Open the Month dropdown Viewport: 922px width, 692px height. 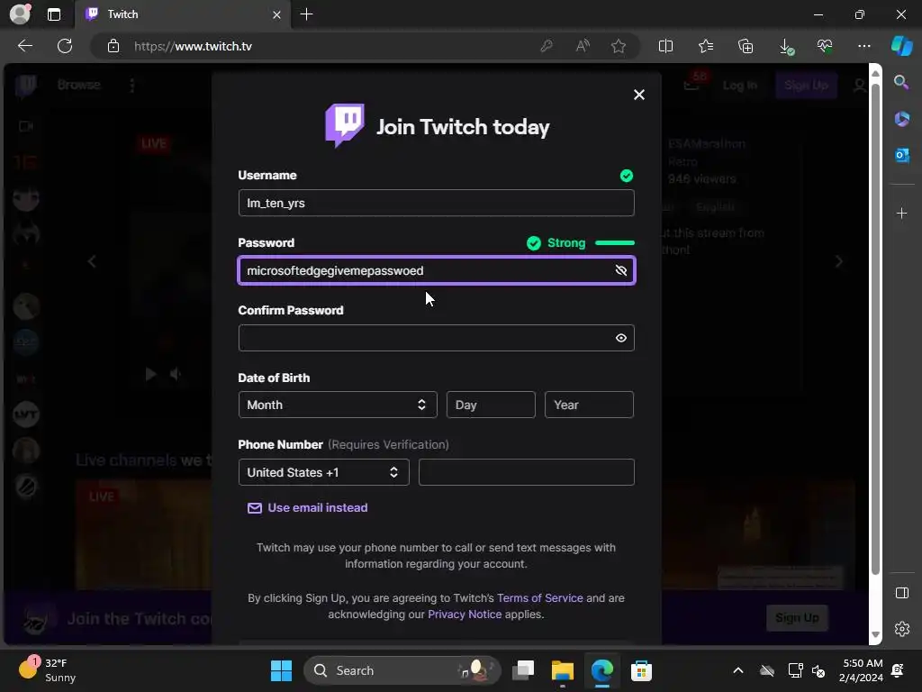click(x=338, y=405)
